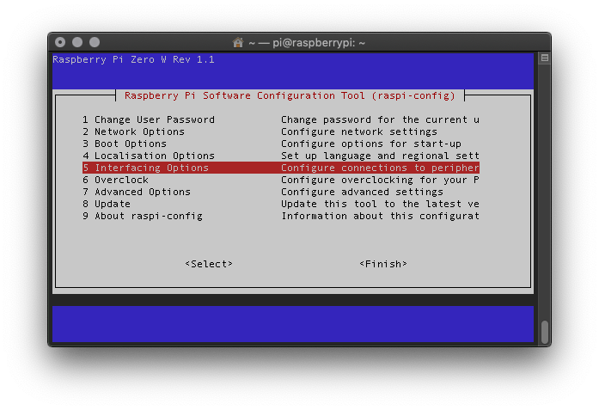This screenshot has width=599, height=410.
Task: Click the <Finish> button
Action: pos(383,264)
